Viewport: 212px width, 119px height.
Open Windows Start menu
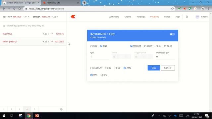click(x=4, y=116)
